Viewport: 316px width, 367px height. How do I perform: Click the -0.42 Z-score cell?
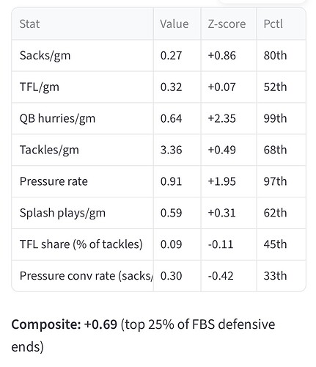(x=229, y=276)
